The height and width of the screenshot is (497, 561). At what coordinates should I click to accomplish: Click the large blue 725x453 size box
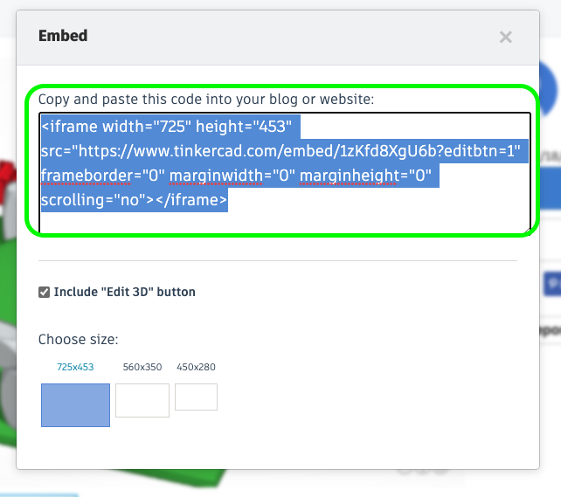tap(75, 405)
